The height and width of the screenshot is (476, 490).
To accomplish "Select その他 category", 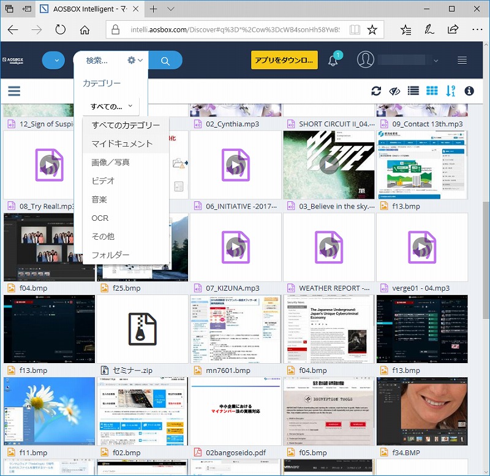I will pyautogui.click(x=126, y=236).
